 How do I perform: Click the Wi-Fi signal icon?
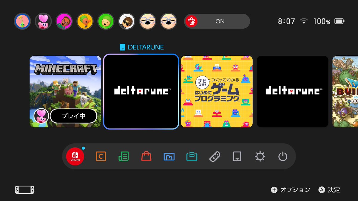click(304, 21)
